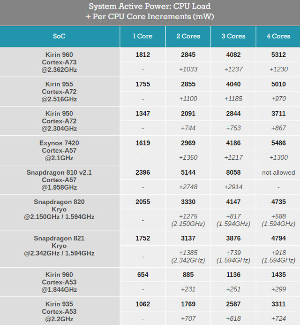Screen dimensions: 300x325
Task: Click the 'not allowed' cell
Action: tap(278, 172)
